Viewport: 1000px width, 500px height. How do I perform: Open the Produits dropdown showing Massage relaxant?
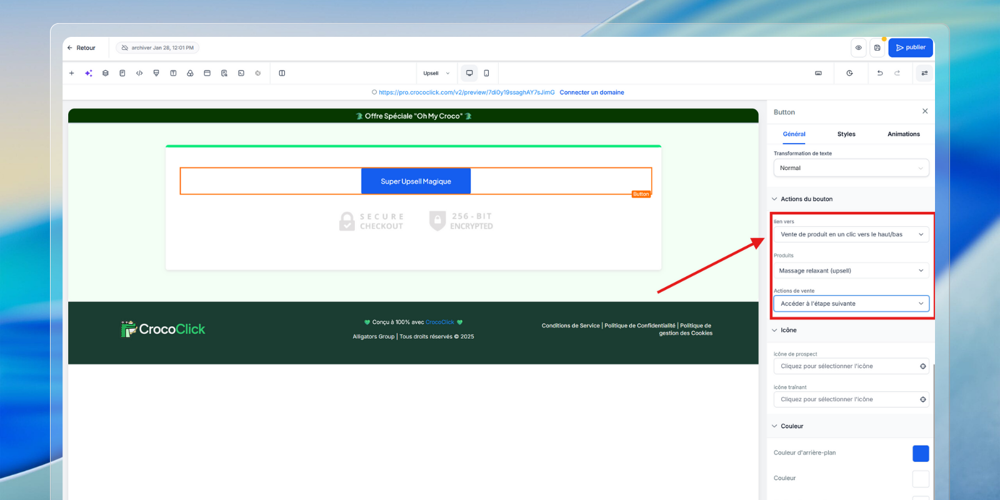(x=851, y=271)
